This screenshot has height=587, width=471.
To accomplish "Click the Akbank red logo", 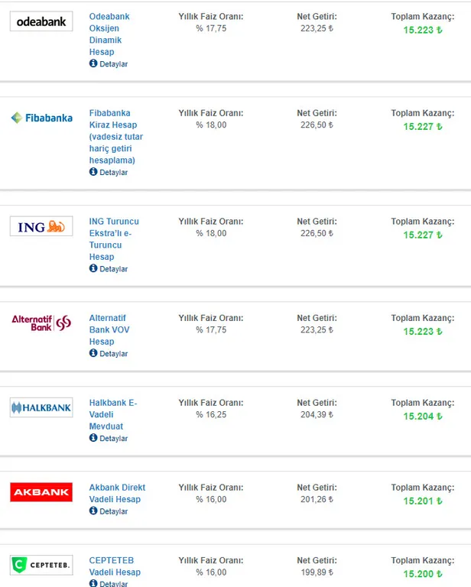I will click(41, 492).
